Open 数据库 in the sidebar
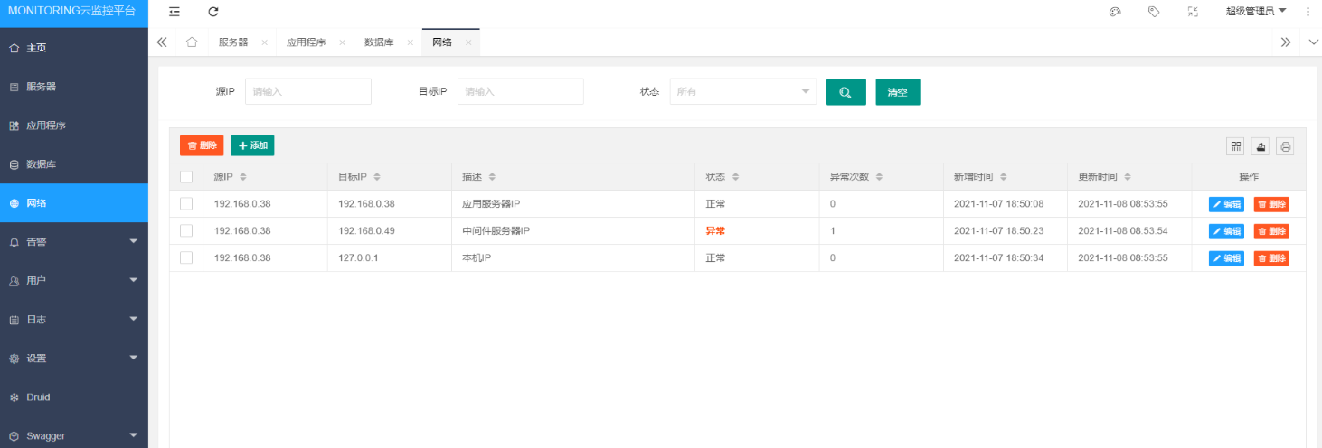 [x=74, y=164]
